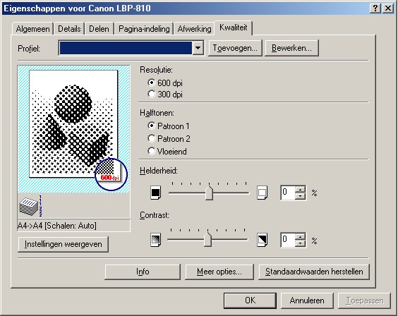This screenshot has height=316, width=398.
Task: Decrease Contrast value with down spinner arrow
Action: pos(301,243)
